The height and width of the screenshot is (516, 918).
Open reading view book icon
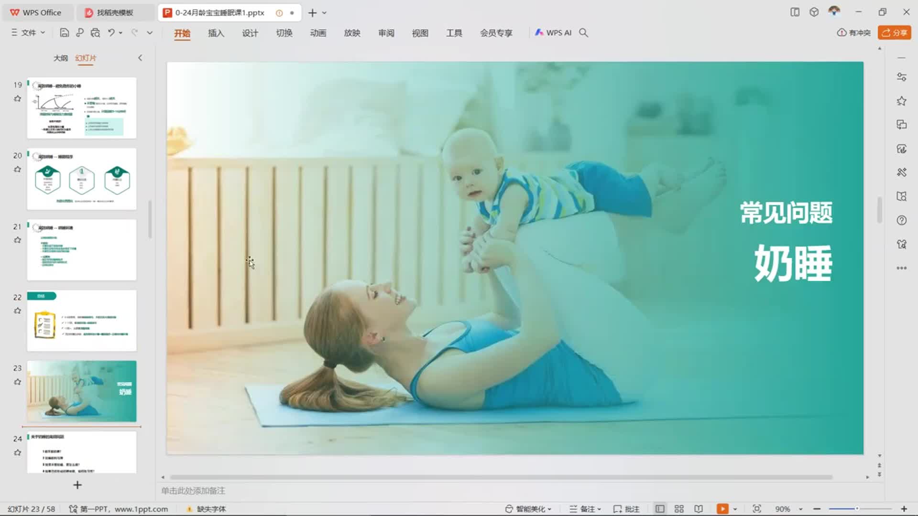click(x=699, y=509)
